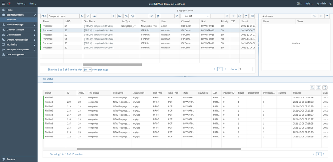
Task: Click the pause job icon
Action: click(114, 16)
